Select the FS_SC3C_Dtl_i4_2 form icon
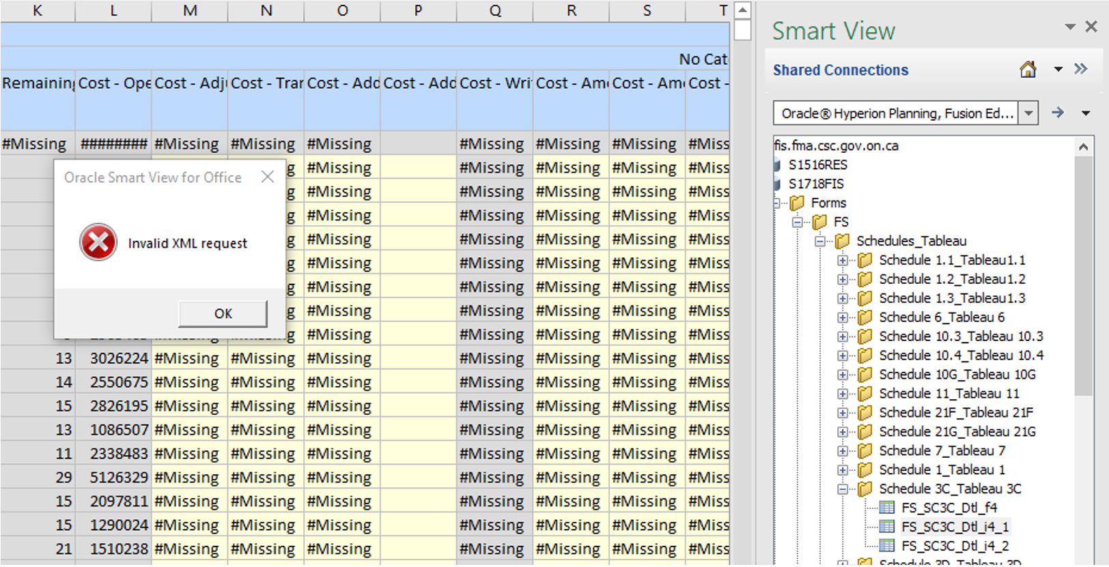 [x=886, y=546]
